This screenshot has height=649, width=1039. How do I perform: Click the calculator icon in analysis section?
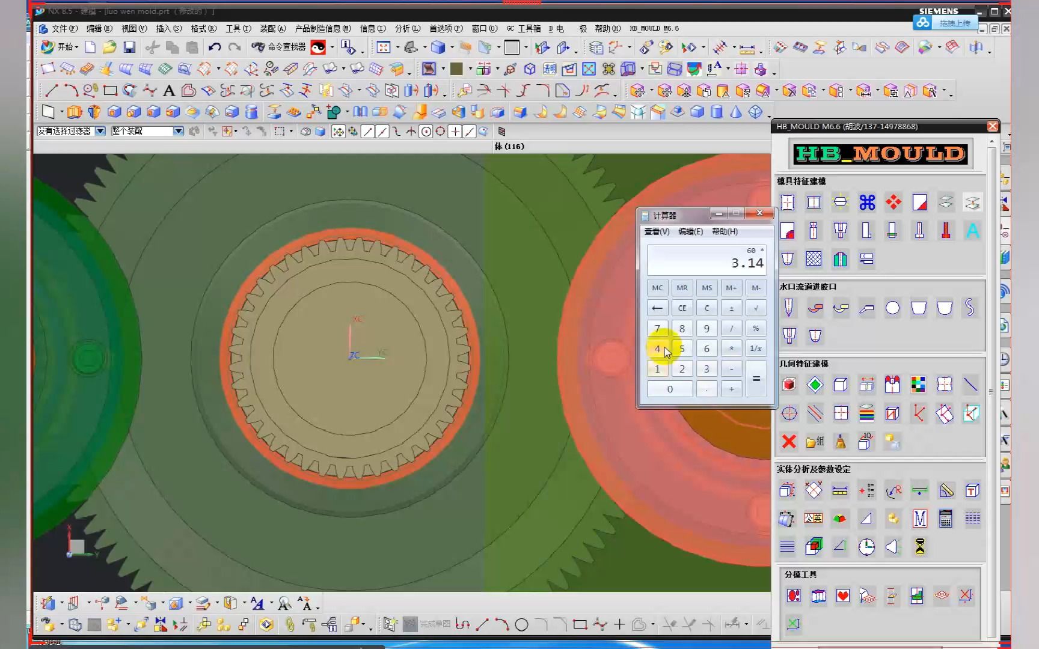coord(945,519)
